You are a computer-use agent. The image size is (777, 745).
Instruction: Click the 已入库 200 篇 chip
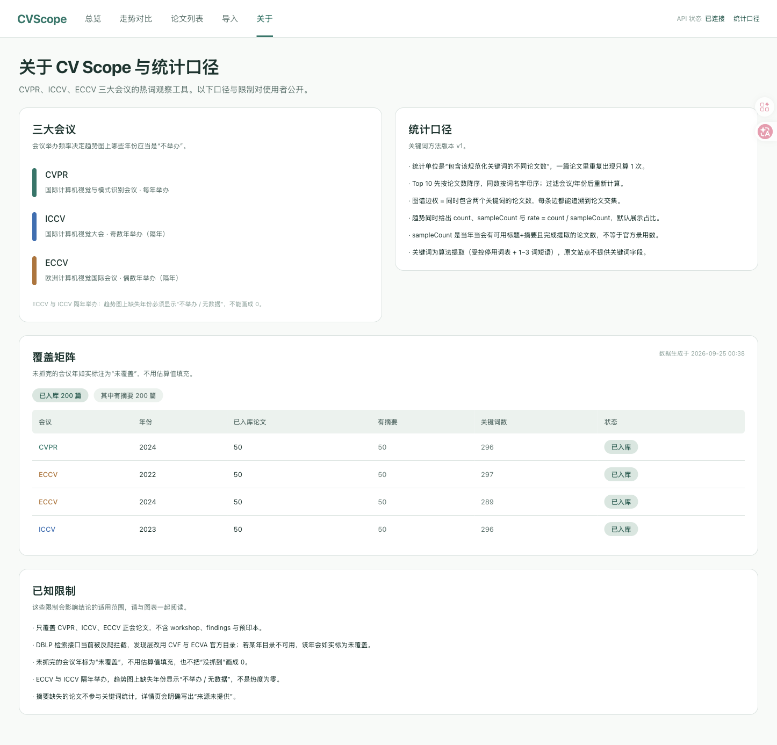click(60, 396)
